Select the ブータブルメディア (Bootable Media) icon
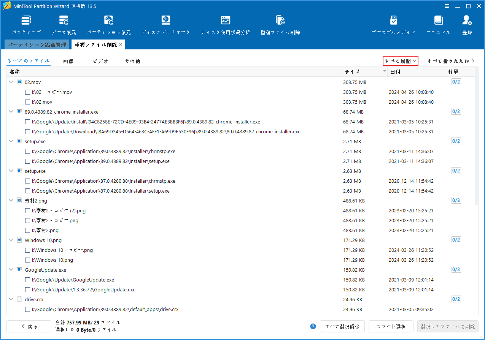The height and width of the screenshot is (340, 485). (x=394, y=24)
